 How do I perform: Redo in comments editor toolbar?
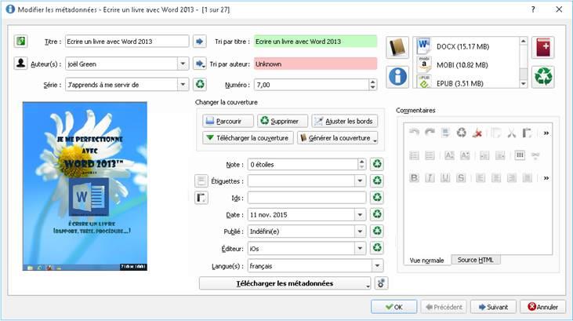click(x=430, y=133)
